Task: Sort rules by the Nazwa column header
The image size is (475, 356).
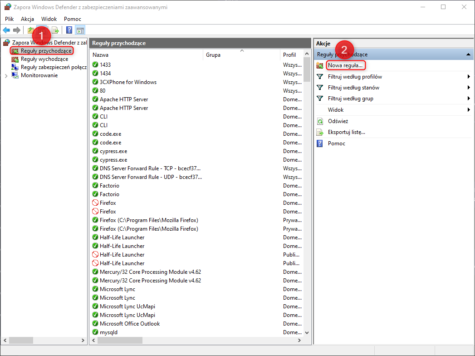Action: coord(147,55)
